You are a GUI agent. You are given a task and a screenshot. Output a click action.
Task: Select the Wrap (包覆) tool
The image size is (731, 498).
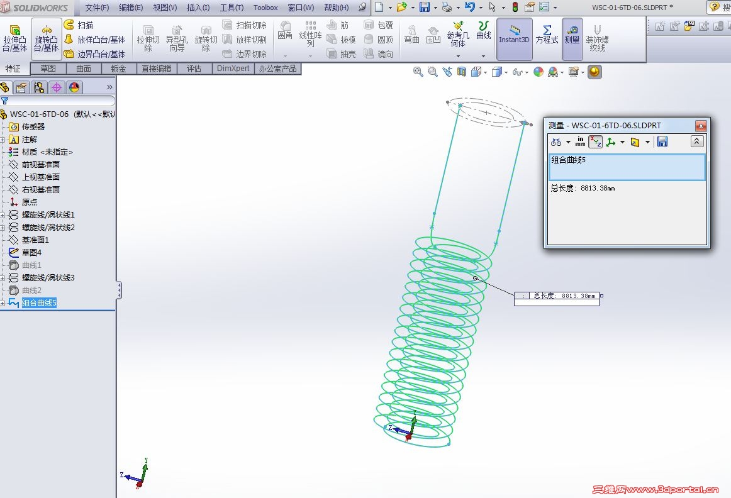click(x=378, y=25)
